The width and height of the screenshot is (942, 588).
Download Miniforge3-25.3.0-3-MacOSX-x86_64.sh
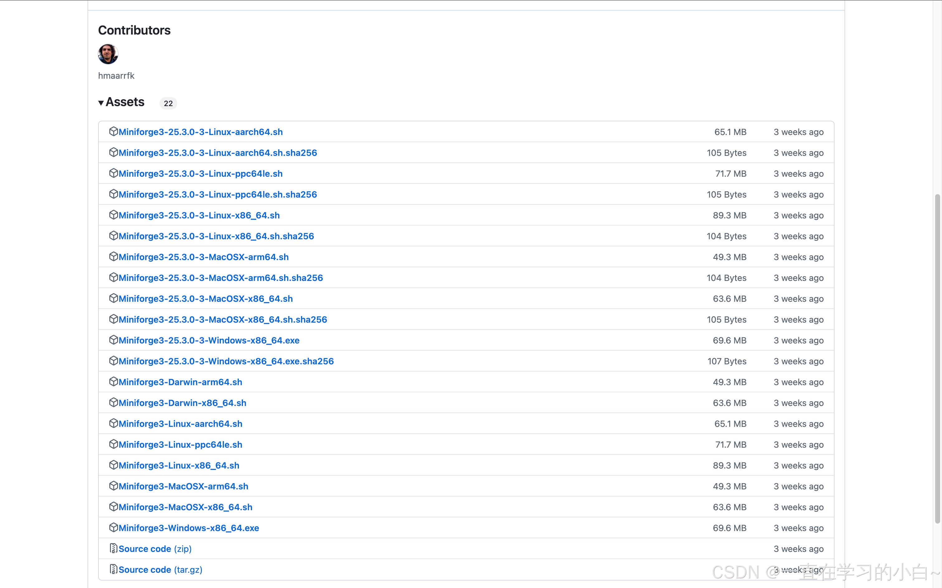click(206, 299)
